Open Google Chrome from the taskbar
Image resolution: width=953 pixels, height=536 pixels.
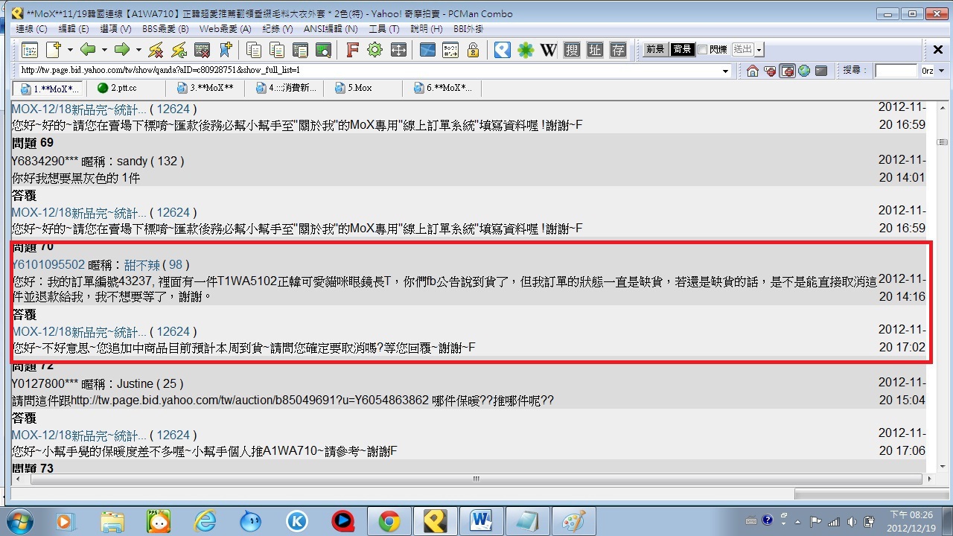389,521
